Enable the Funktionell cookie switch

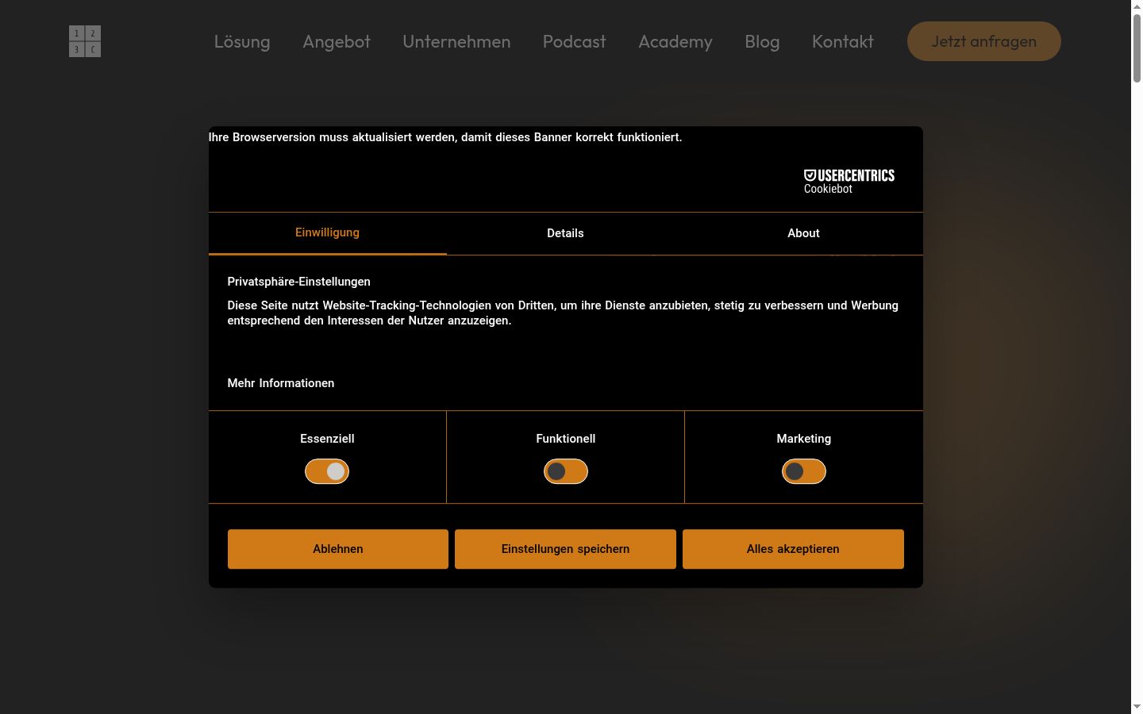tap(566, 471)
